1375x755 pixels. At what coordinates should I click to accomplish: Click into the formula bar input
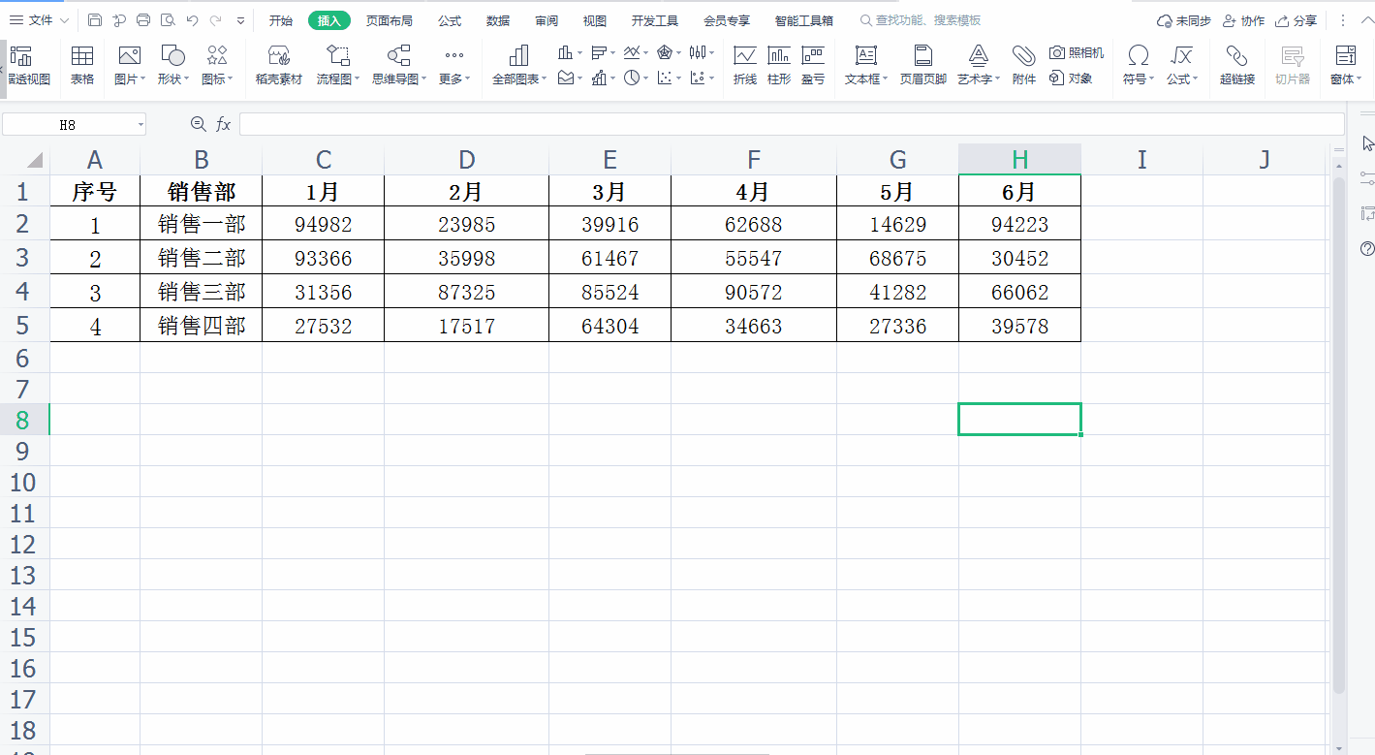pyautogui.click(x=792, y=124)
